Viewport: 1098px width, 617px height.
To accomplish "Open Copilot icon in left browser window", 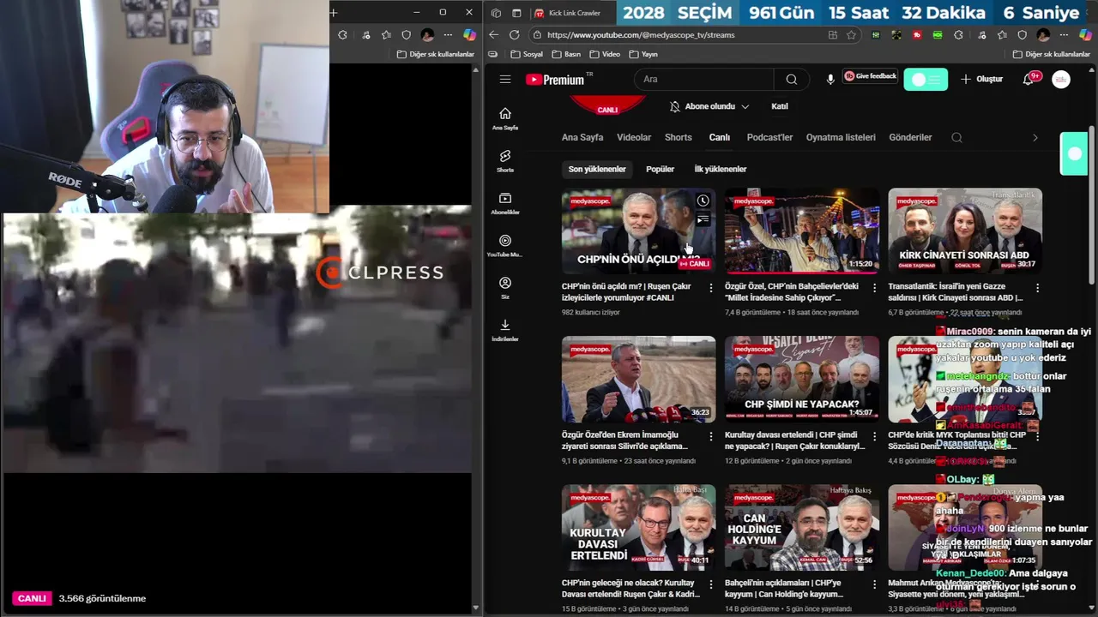I will pyautogui.click(x=469, y=35).
